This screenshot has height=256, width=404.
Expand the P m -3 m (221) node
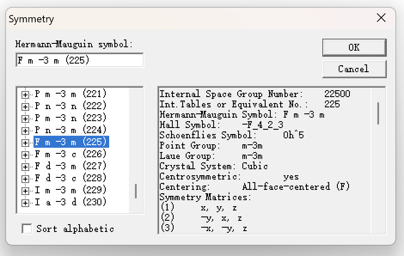tap(25, 94)
